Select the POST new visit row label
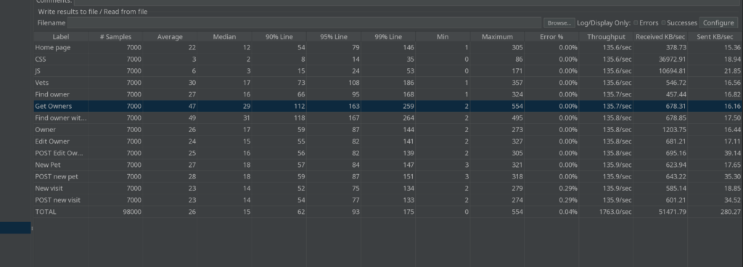Image resolution: width=743 pixels, height=267 pixels. [x=58, y=200]
